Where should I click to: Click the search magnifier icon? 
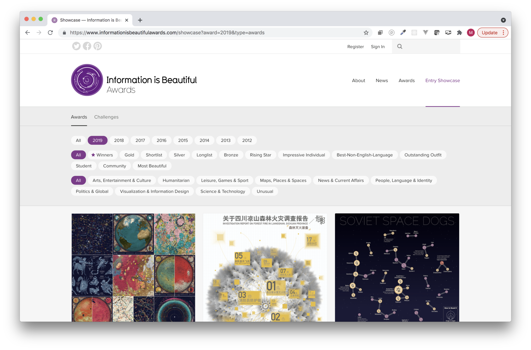tap(400, 46)
